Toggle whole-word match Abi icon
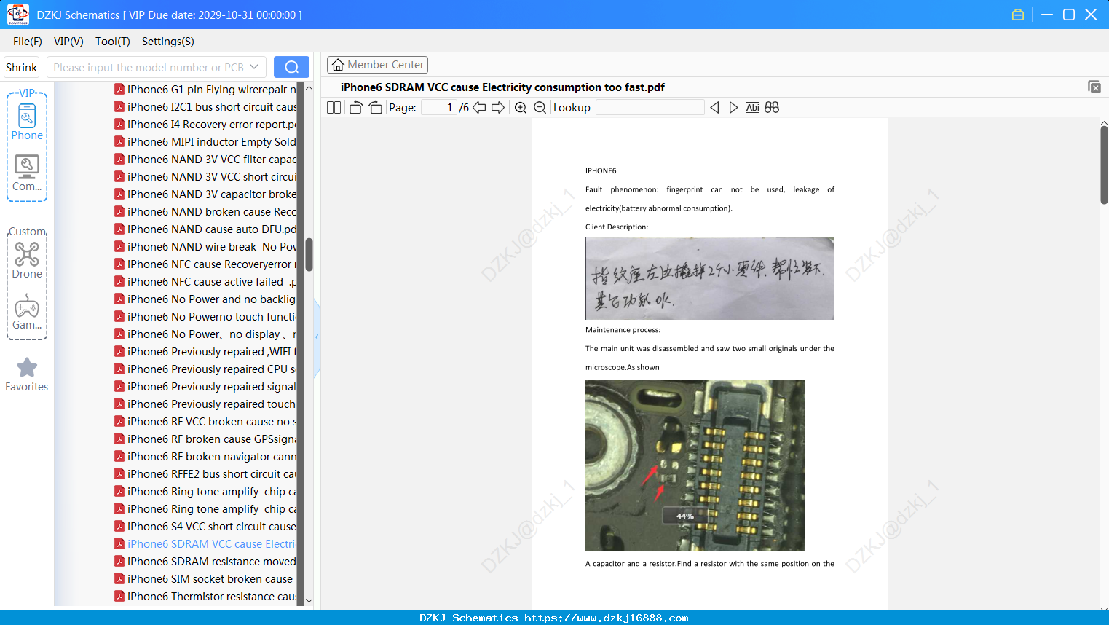This screenshot has height=625, width=1109. tap(753, 108)
